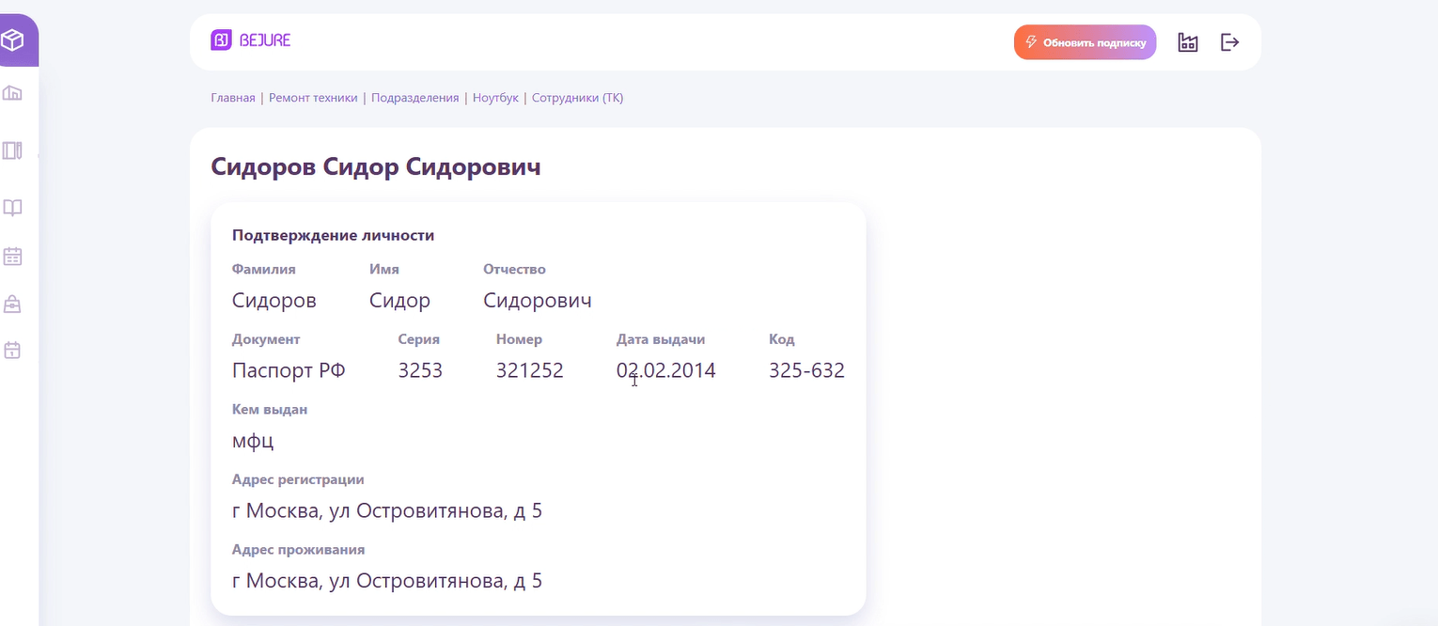Click the cube icon at sidebar top
The height and width of the screenshot is (626, 1438).
pyautogui.click(x=12, y=40)
